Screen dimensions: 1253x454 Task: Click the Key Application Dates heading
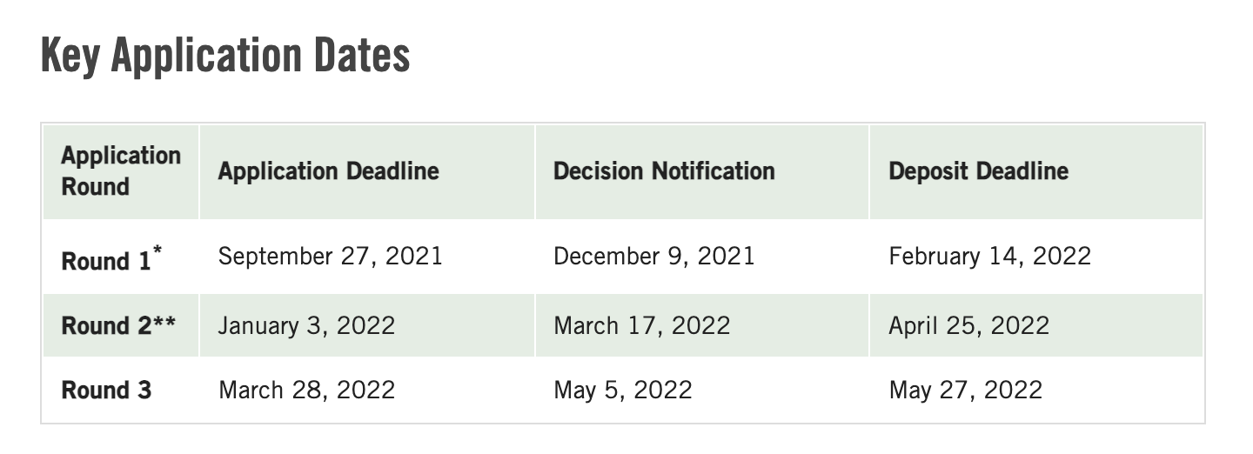tap(225, 57)
